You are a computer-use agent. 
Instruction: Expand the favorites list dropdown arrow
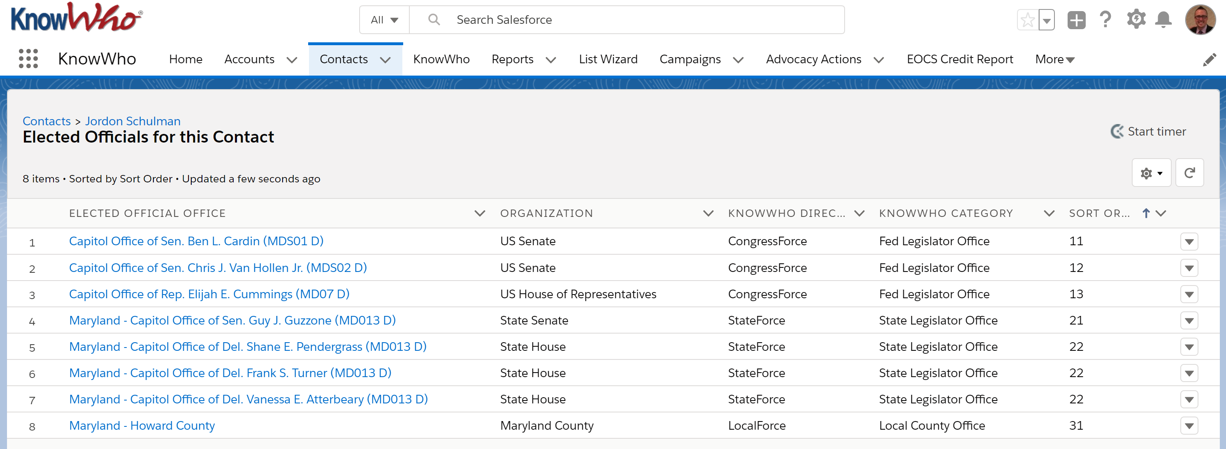click(x=1047, y=20)
